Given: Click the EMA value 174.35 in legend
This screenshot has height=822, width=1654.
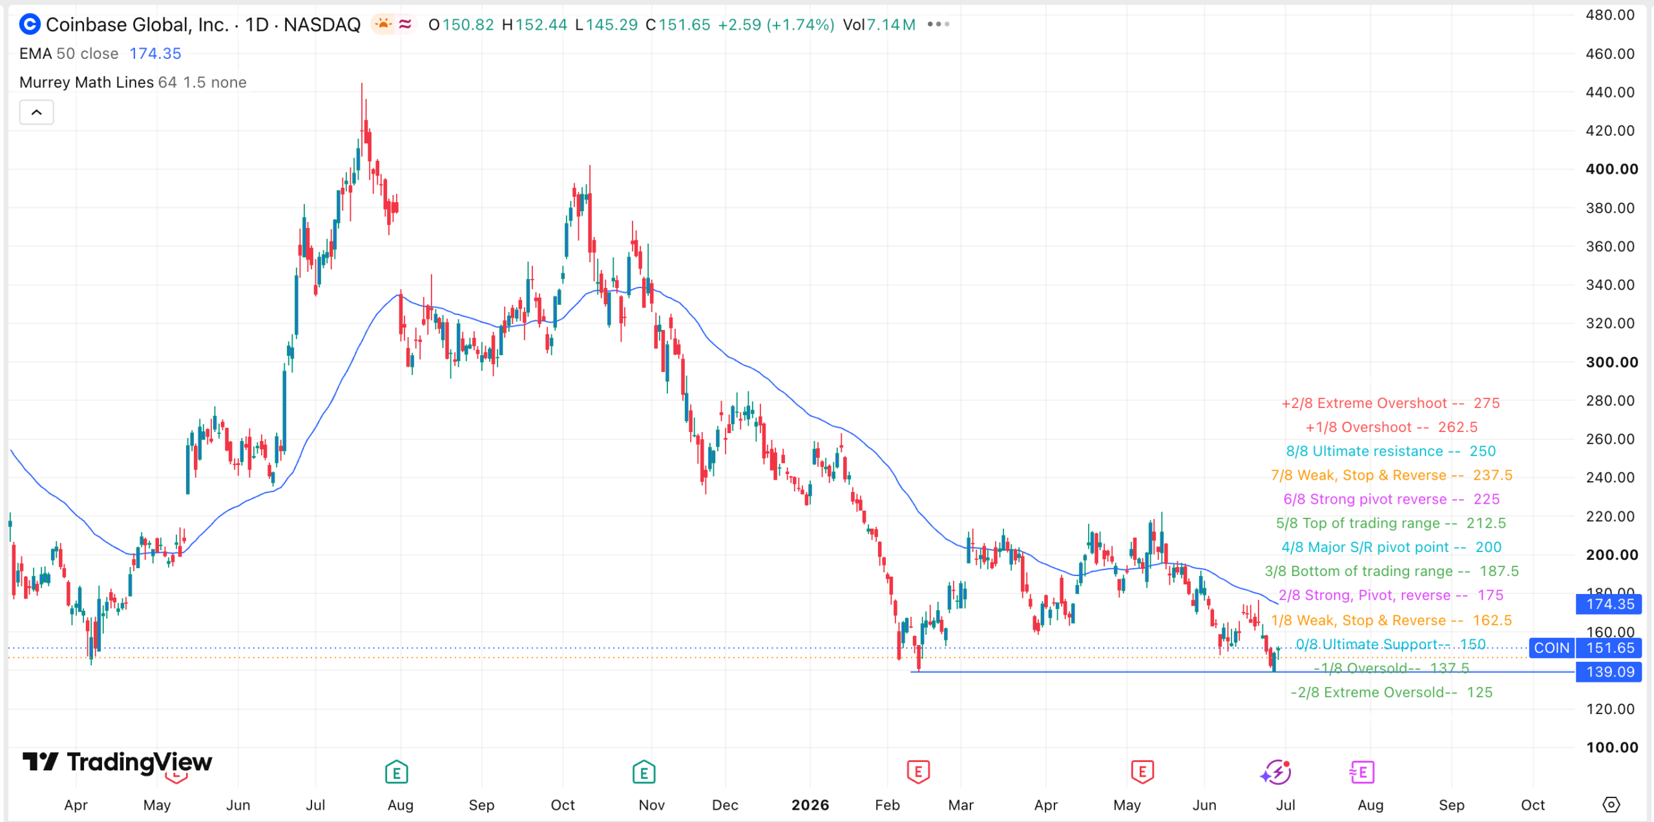Looking at the screenshot, I should pos(155,54).
